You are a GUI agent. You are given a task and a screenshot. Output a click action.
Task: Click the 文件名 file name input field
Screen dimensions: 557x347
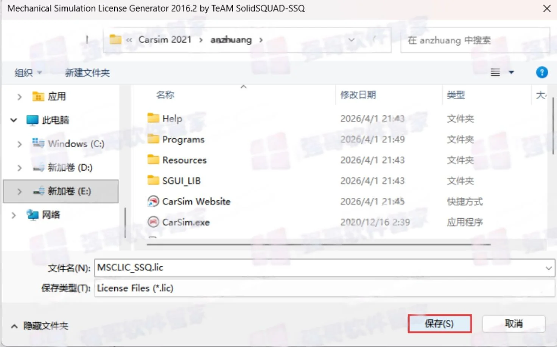[x=325, y=268]
